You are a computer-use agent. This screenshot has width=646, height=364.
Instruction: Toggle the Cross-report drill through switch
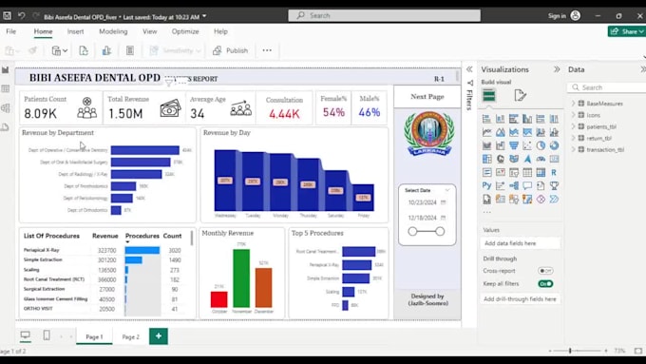[x=545, y=271]
